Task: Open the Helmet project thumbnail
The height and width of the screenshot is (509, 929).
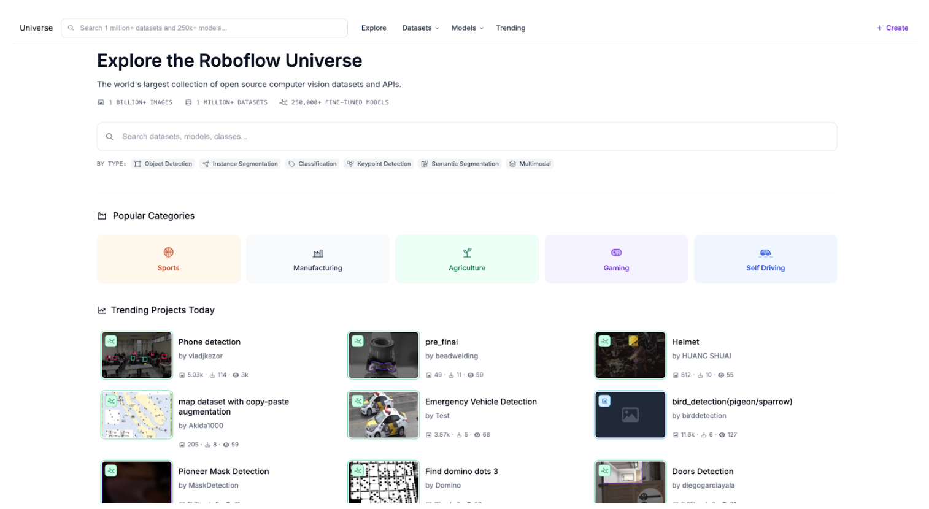Action: tap(630, 355)
